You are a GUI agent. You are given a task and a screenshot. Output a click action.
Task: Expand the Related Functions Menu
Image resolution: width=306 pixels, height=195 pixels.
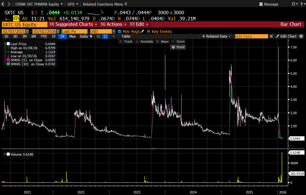click(105, 4)
